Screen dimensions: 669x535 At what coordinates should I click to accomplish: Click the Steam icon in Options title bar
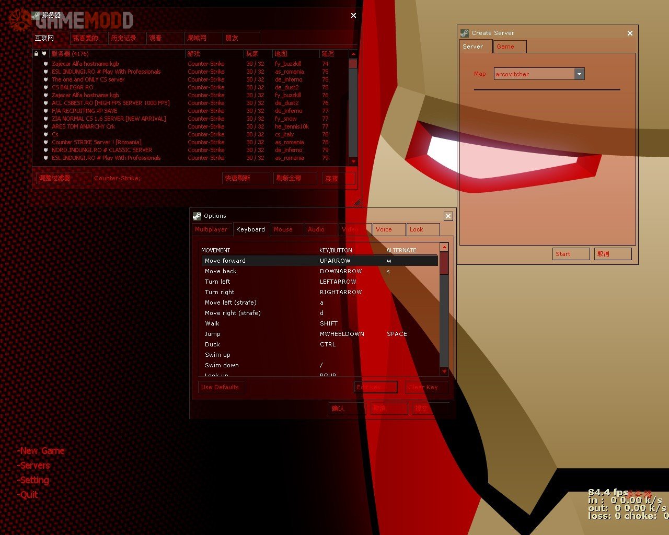click(197, 216)
